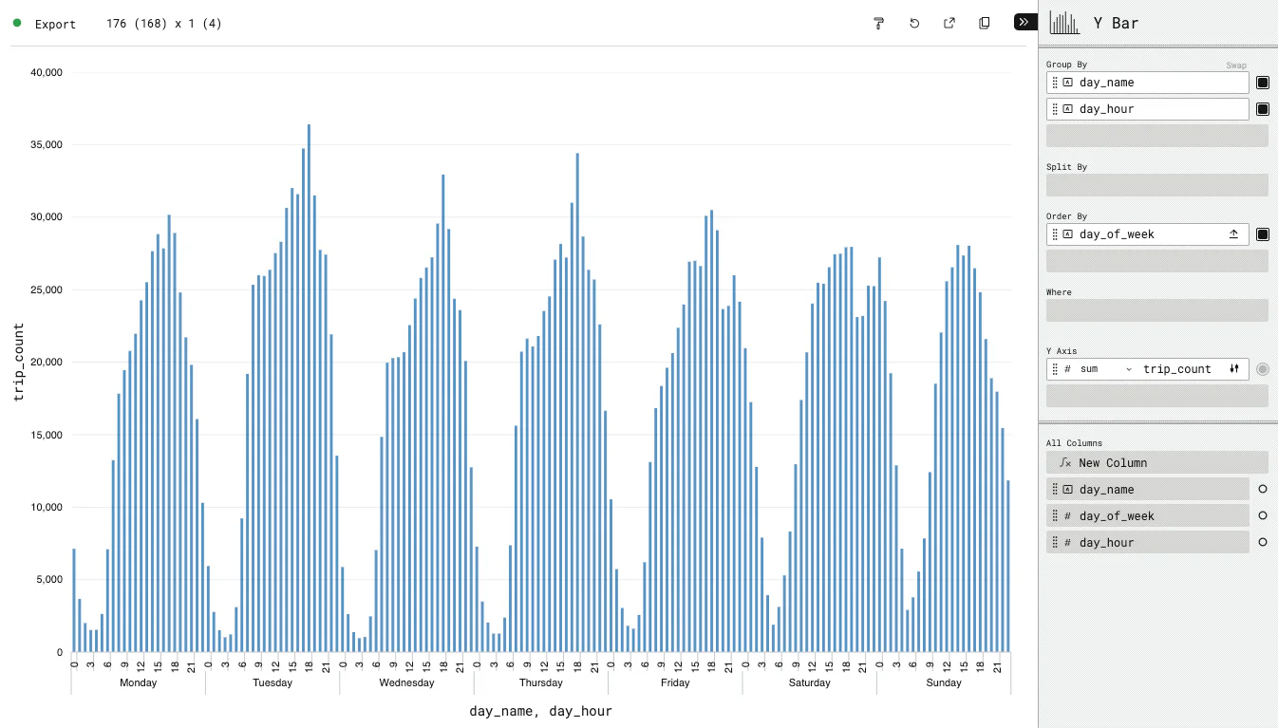Click the paint roller theme icon

pos(879,23)
